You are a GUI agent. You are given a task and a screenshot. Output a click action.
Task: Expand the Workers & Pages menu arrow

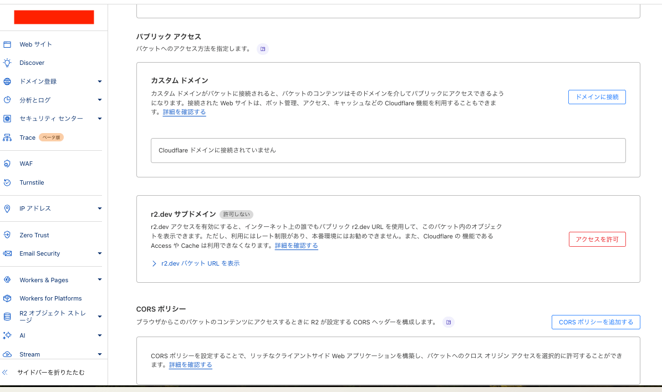coord(100,279)
